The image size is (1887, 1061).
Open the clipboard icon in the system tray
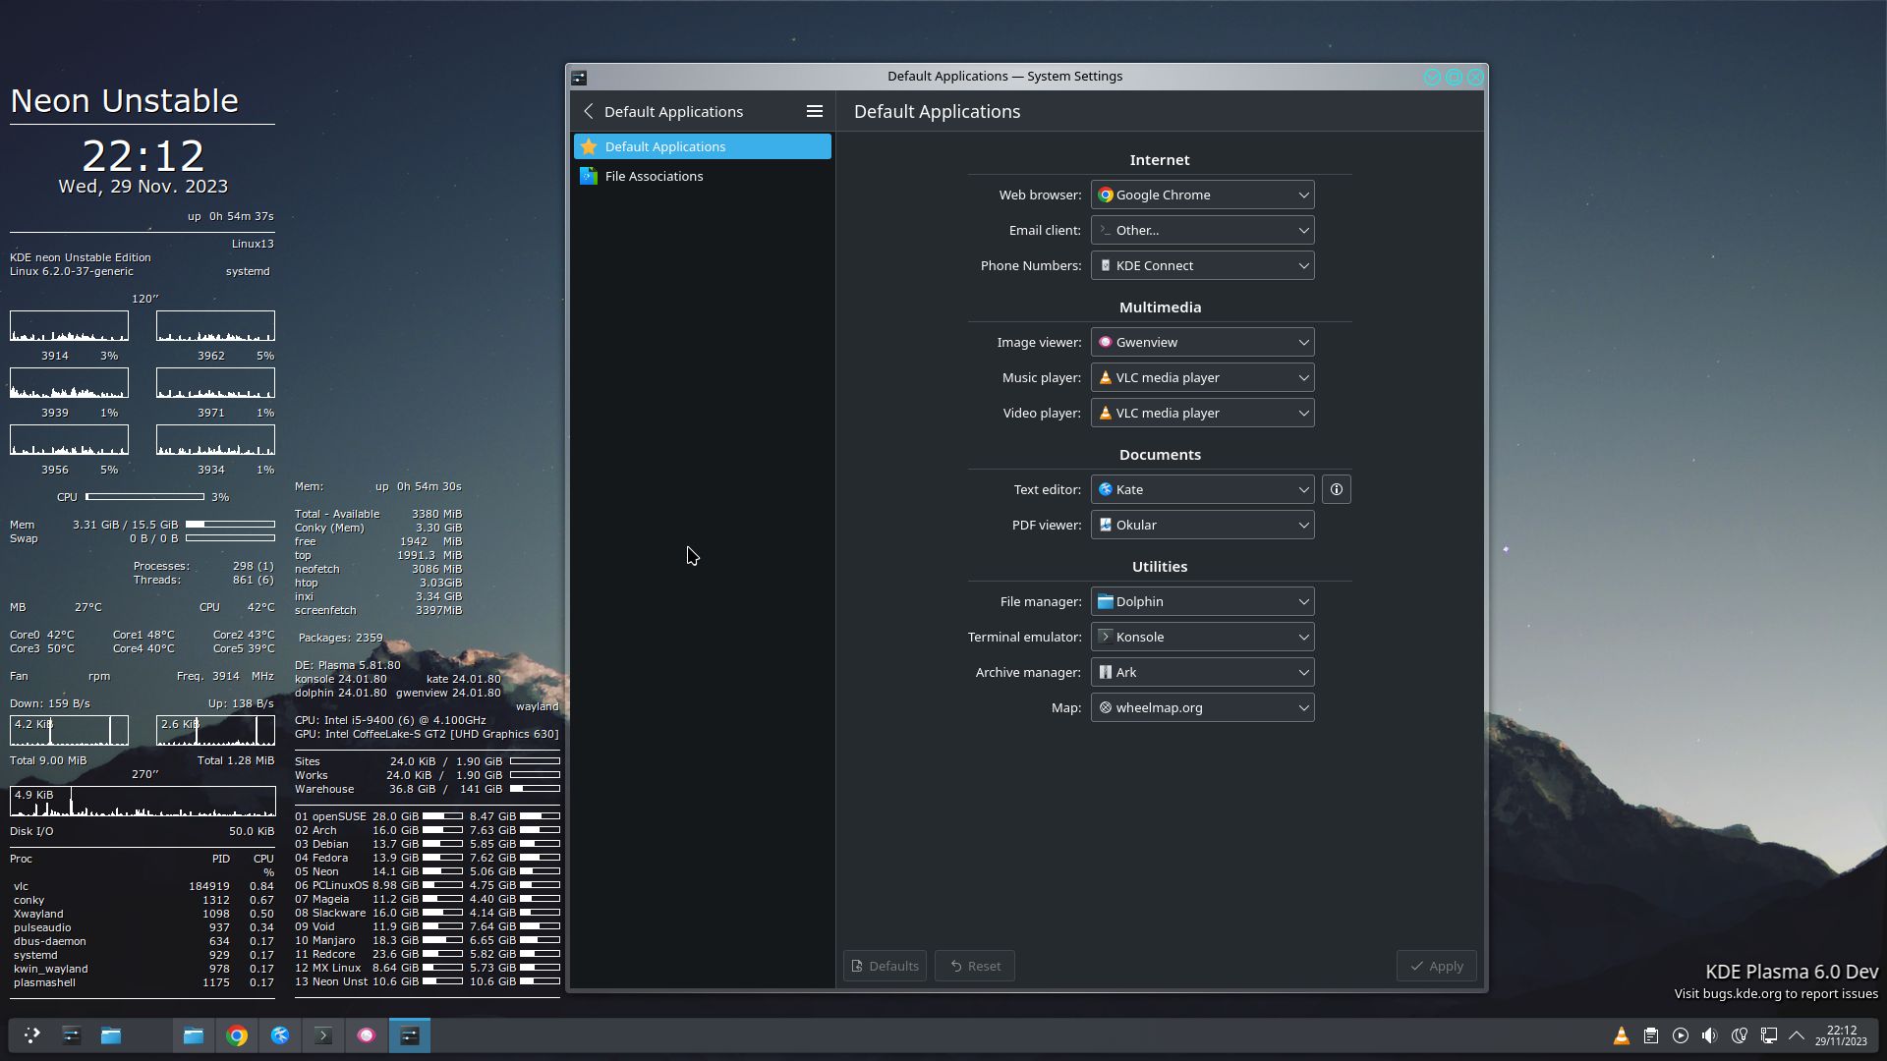click(1651, 1035)
